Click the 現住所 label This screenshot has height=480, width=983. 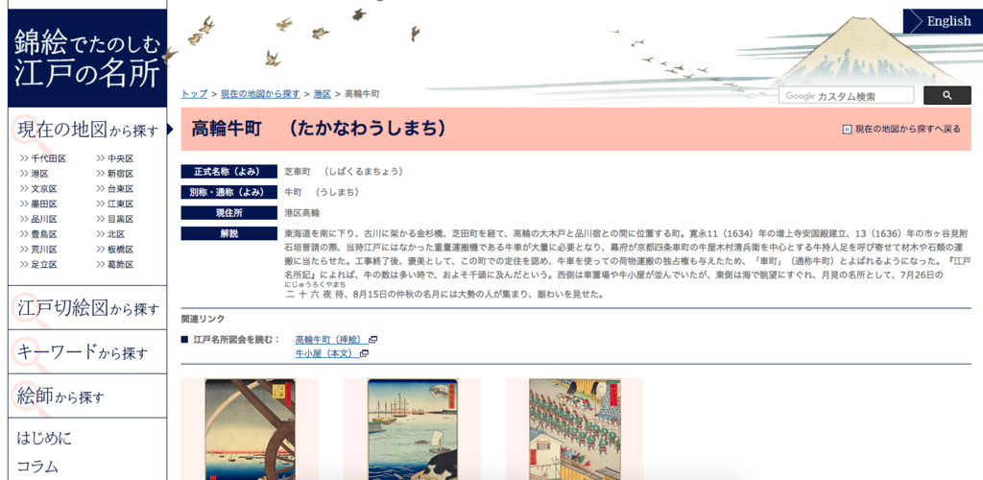228,213
